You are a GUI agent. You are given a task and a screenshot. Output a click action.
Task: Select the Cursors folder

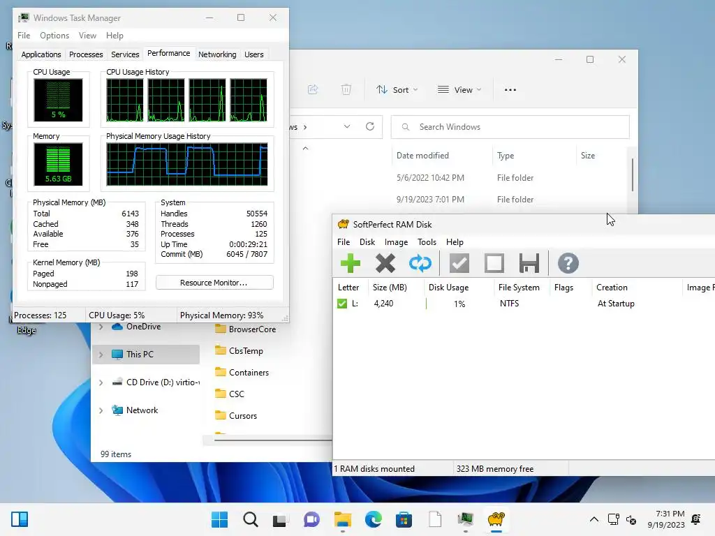click(236, 416)
